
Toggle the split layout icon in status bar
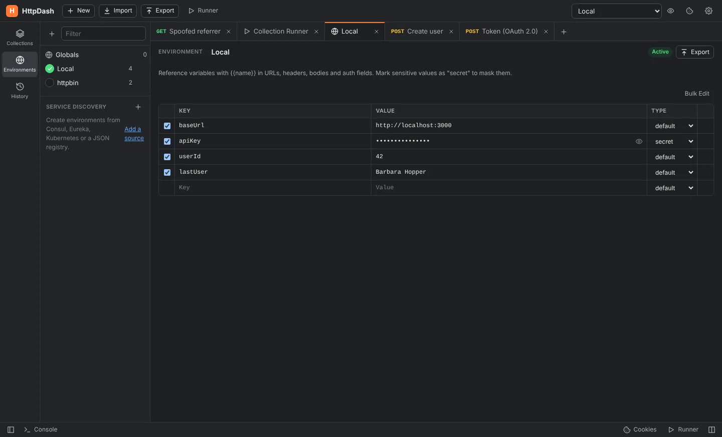(x=711, y=429)
